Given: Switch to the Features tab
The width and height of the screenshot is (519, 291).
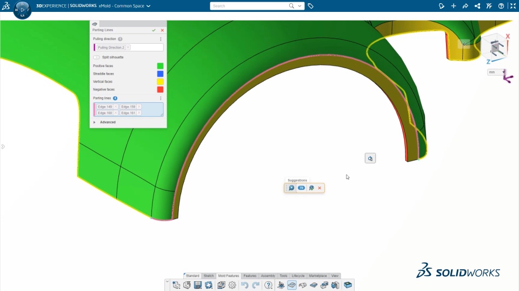Looking at the screenshot, I should click(250, 276).
